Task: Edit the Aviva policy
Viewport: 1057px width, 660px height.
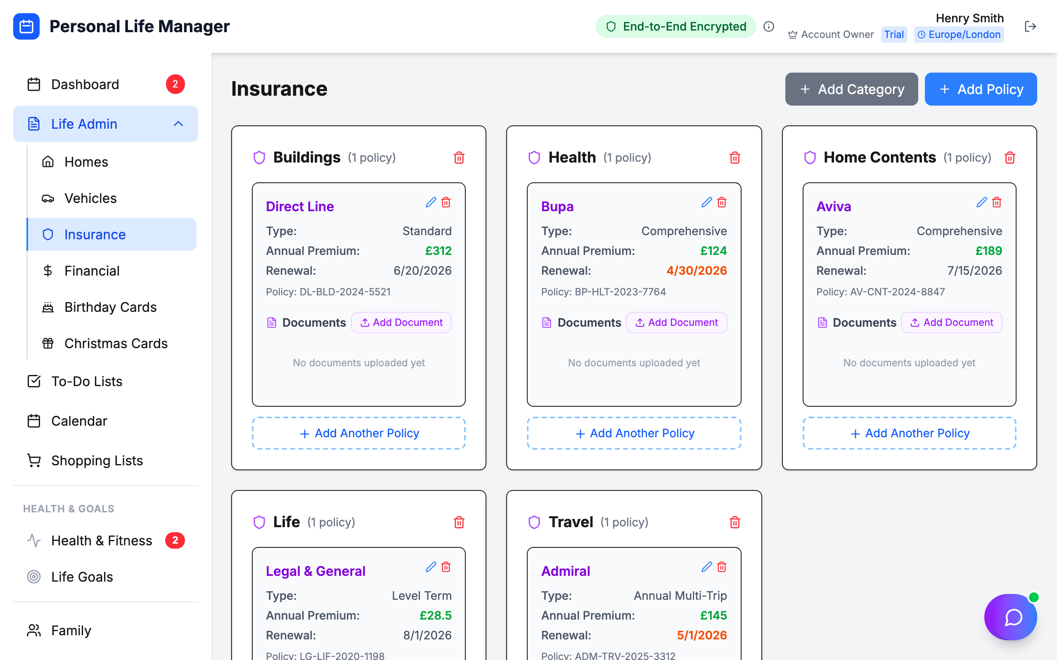Action: (x=981, y=202)
